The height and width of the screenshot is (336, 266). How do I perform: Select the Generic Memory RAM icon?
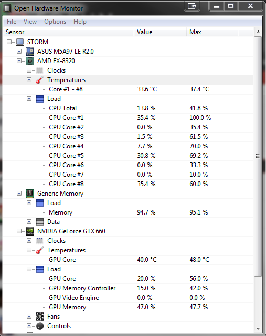(30, 194)
